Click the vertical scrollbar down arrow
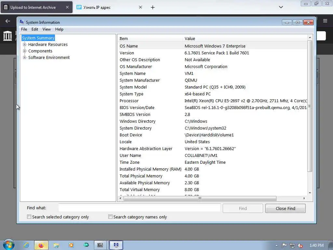Viewport: 333px width, 250px height. pos(310,193)
